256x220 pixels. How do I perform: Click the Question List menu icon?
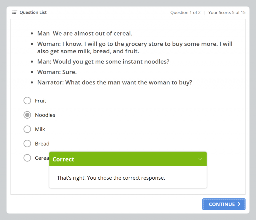click(14, 12)
